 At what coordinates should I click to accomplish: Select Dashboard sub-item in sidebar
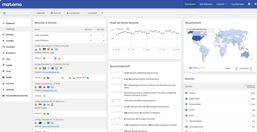[10, 29]
